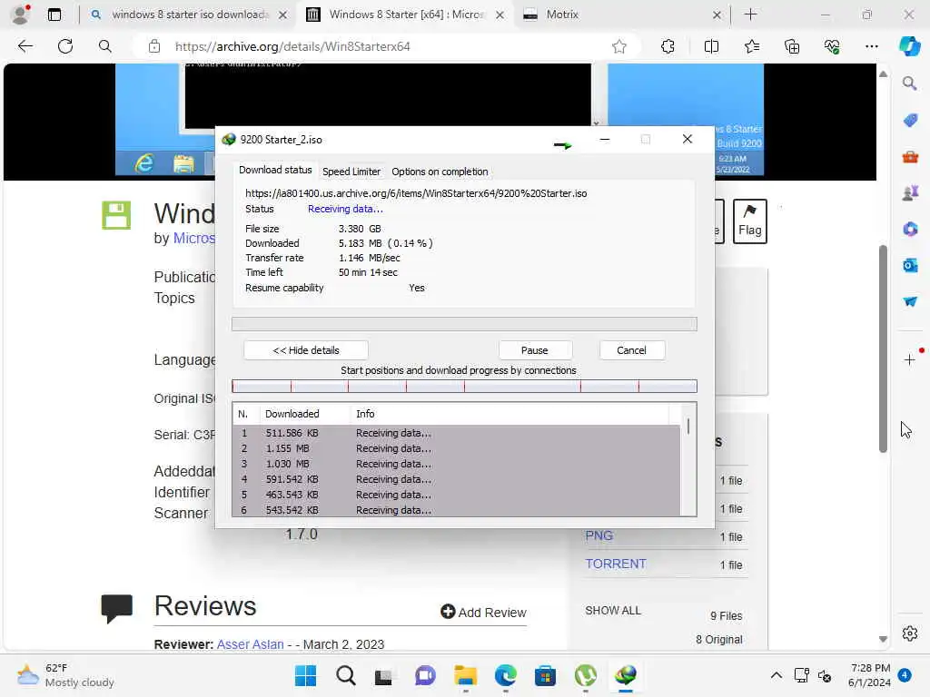Open Windows Start button in the taskbar
Viewport: 930px width, 697px height.
305,675
